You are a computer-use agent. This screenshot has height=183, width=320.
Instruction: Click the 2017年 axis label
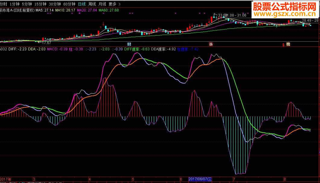pyautogui.click(x=6, y=179)
